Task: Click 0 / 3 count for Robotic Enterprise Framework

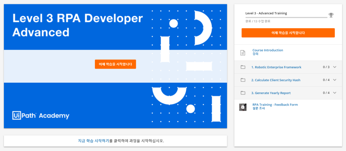Action: pos(326,67)
